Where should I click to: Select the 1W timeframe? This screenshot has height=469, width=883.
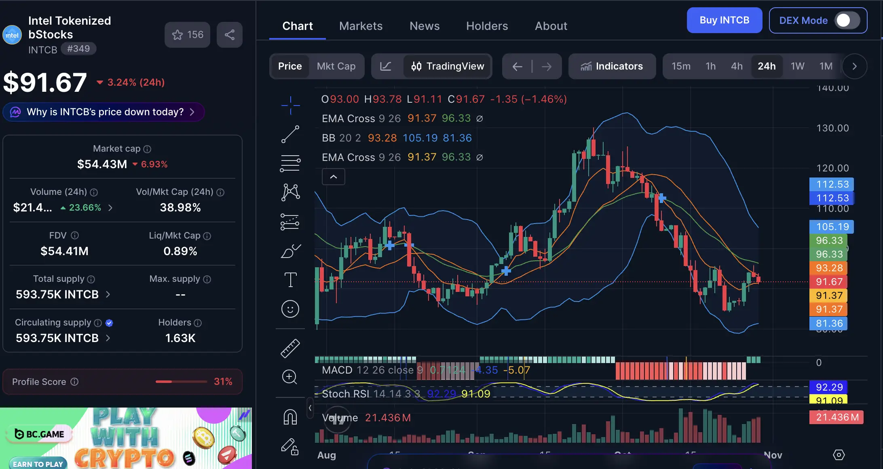click(797, 66)
